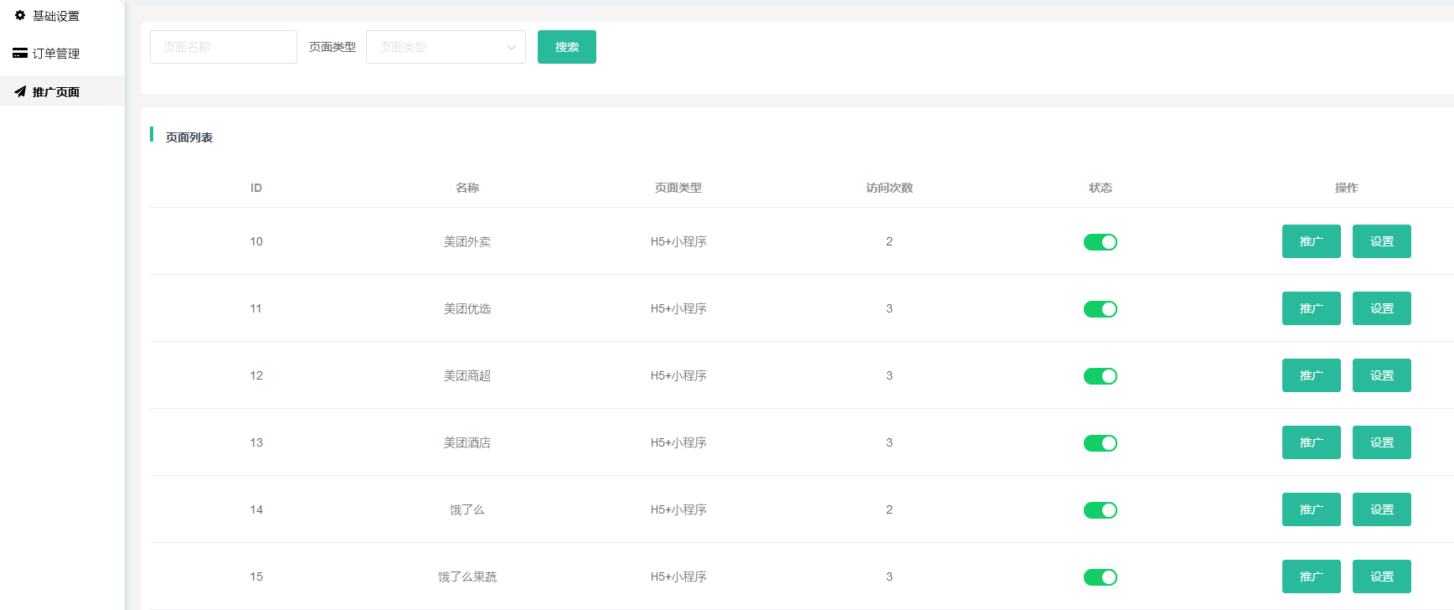
Task: Select the 推广页面 menu item
Action: click(62, 91)
